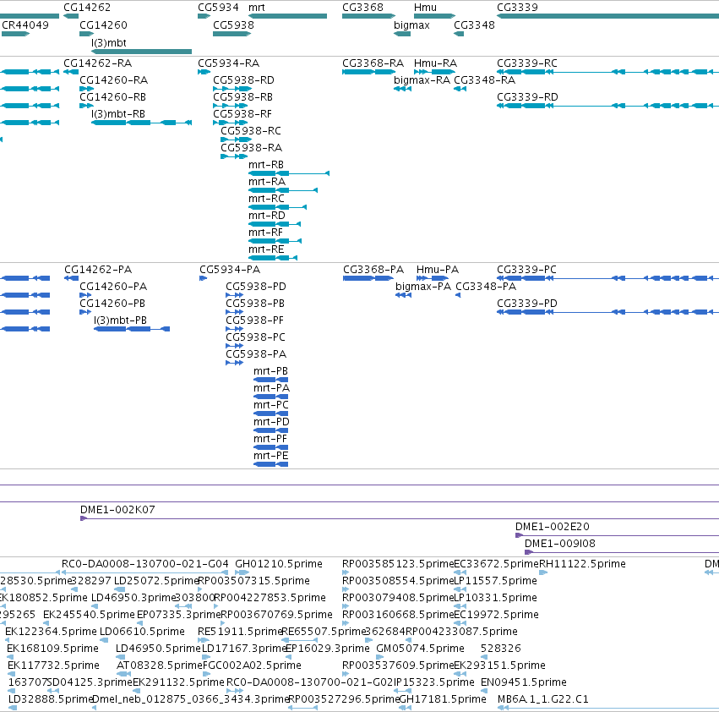Image resolution: width=719 pixels, height=712 pixels.
Task: Select EST MB6A.1_1.G22.C1
Action: [x=608, y=709]
